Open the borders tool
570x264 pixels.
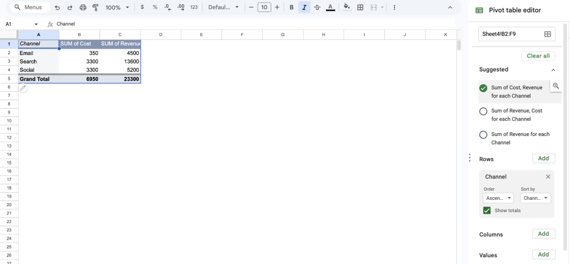click(x=361, y=7)
